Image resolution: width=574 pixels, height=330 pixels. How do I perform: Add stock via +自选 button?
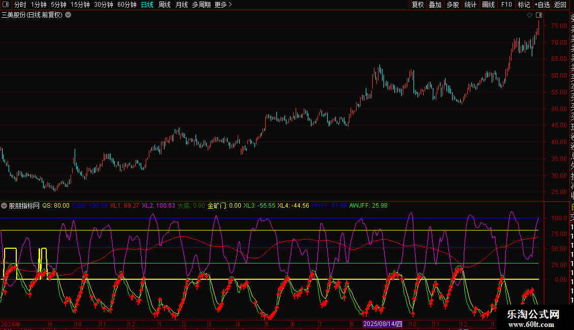542,5
